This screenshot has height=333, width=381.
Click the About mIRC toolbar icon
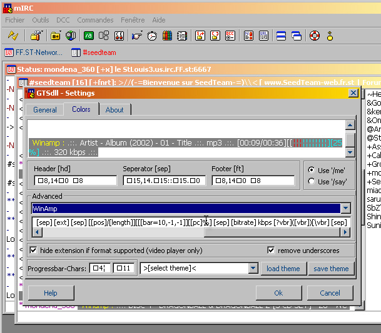(x=330, y=36)
